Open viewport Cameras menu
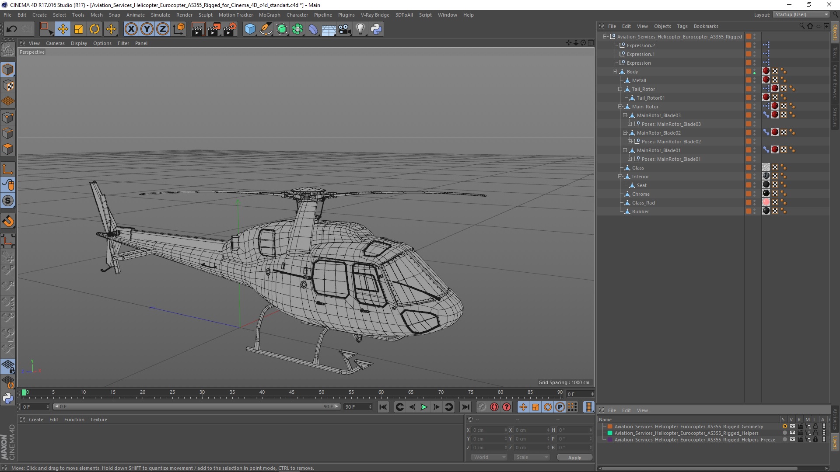The image size is (840, 472). tap(55, 43)
